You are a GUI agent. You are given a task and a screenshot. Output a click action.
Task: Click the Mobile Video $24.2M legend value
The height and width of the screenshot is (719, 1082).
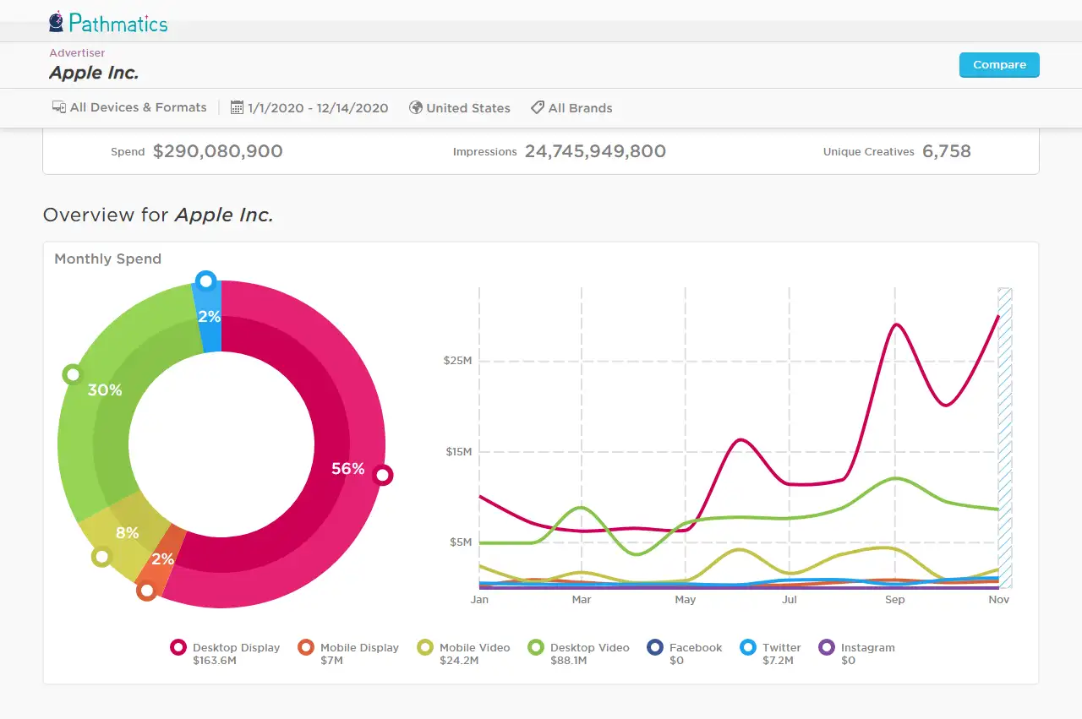[x=459, y=661]
